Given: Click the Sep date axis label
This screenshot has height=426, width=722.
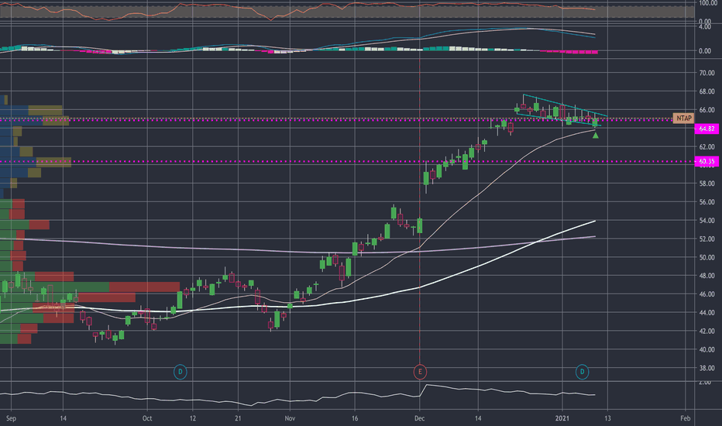Looking at the screenshot, I should point(11,418).
